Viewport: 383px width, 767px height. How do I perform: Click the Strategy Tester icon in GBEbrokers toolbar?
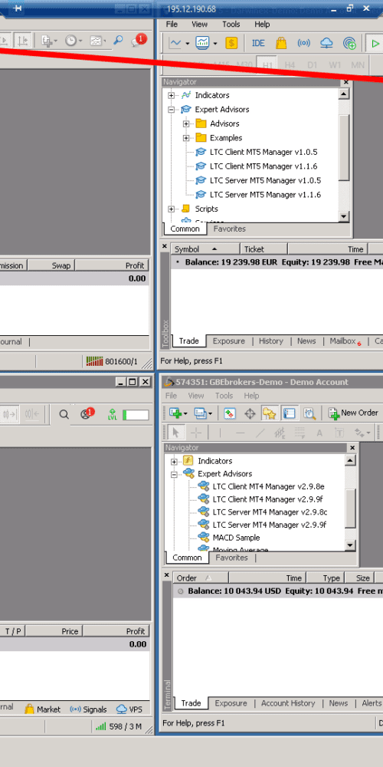click(x=309, y=413)
